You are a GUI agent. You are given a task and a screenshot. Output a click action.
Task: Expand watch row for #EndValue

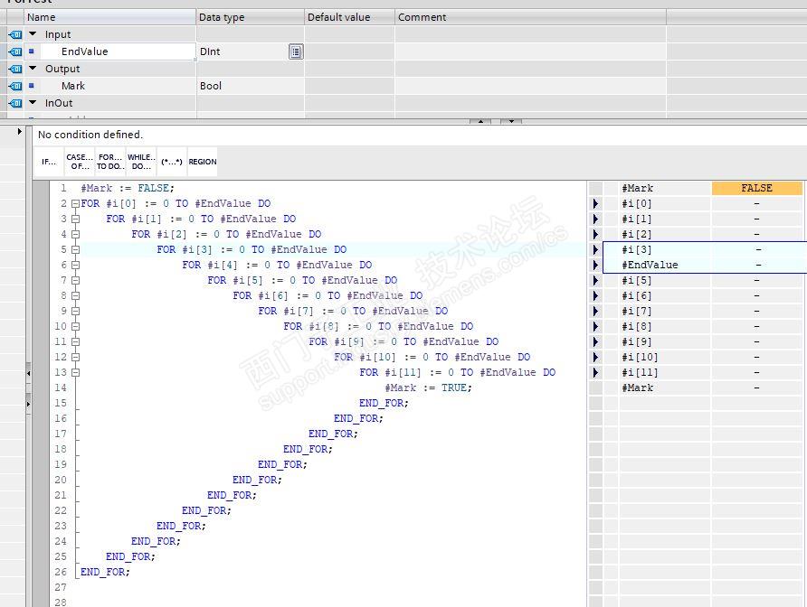pos(595,266)
